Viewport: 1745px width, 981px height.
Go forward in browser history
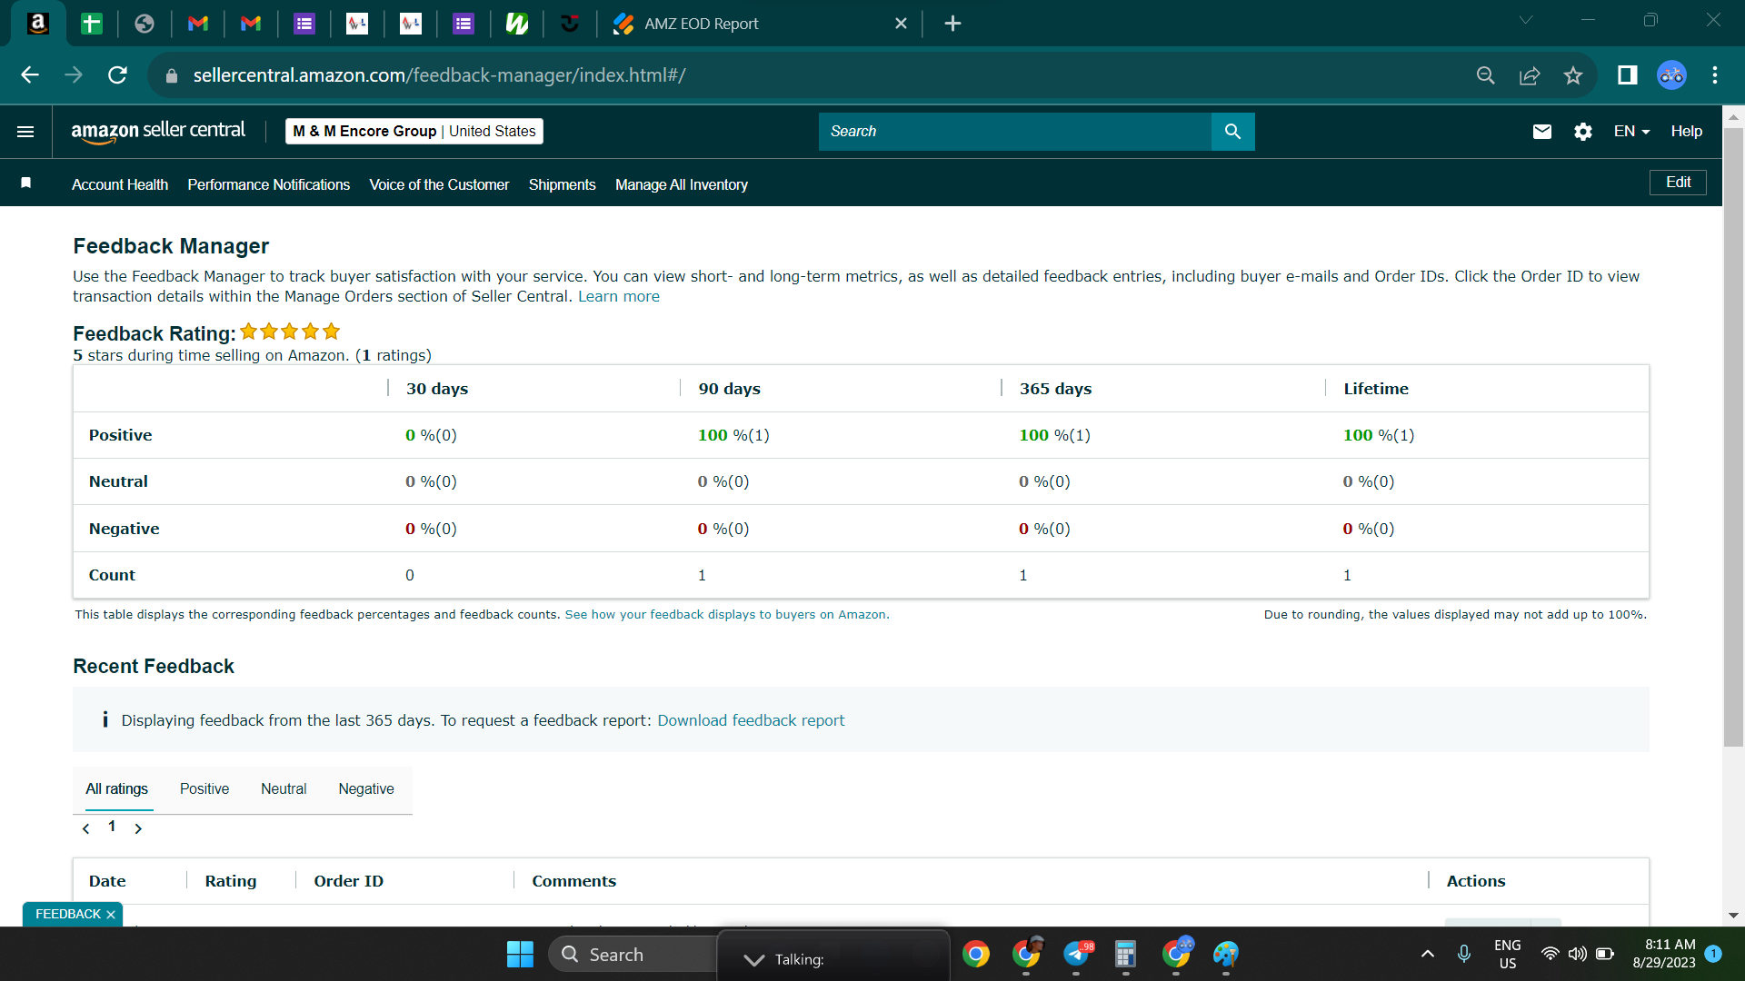pos(74,75)
